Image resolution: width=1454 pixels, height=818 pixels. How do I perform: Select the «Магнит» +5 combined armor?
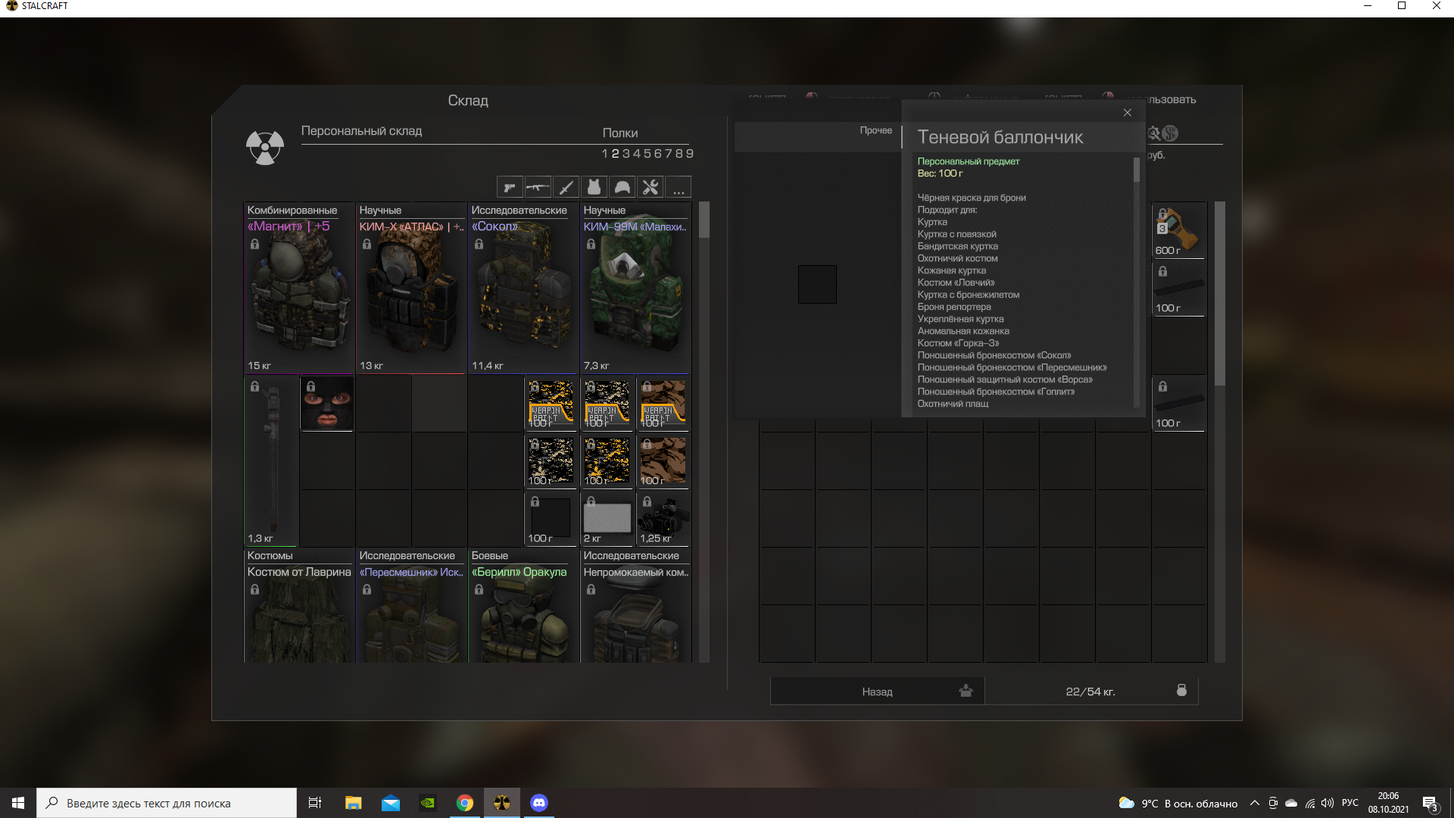point(299,288)
